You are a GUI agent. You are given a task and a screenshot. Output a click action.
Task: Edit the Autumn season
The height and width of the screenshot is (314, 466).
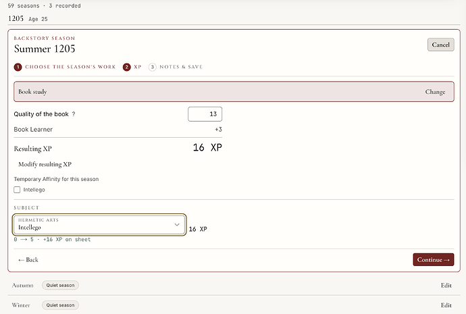(x=446, y=285)
